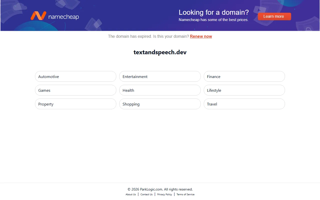Browse the Shopping category
Image resolution: width=320 pixels, height=200 pixels.
pyautogui.click(x=160, y=104)
